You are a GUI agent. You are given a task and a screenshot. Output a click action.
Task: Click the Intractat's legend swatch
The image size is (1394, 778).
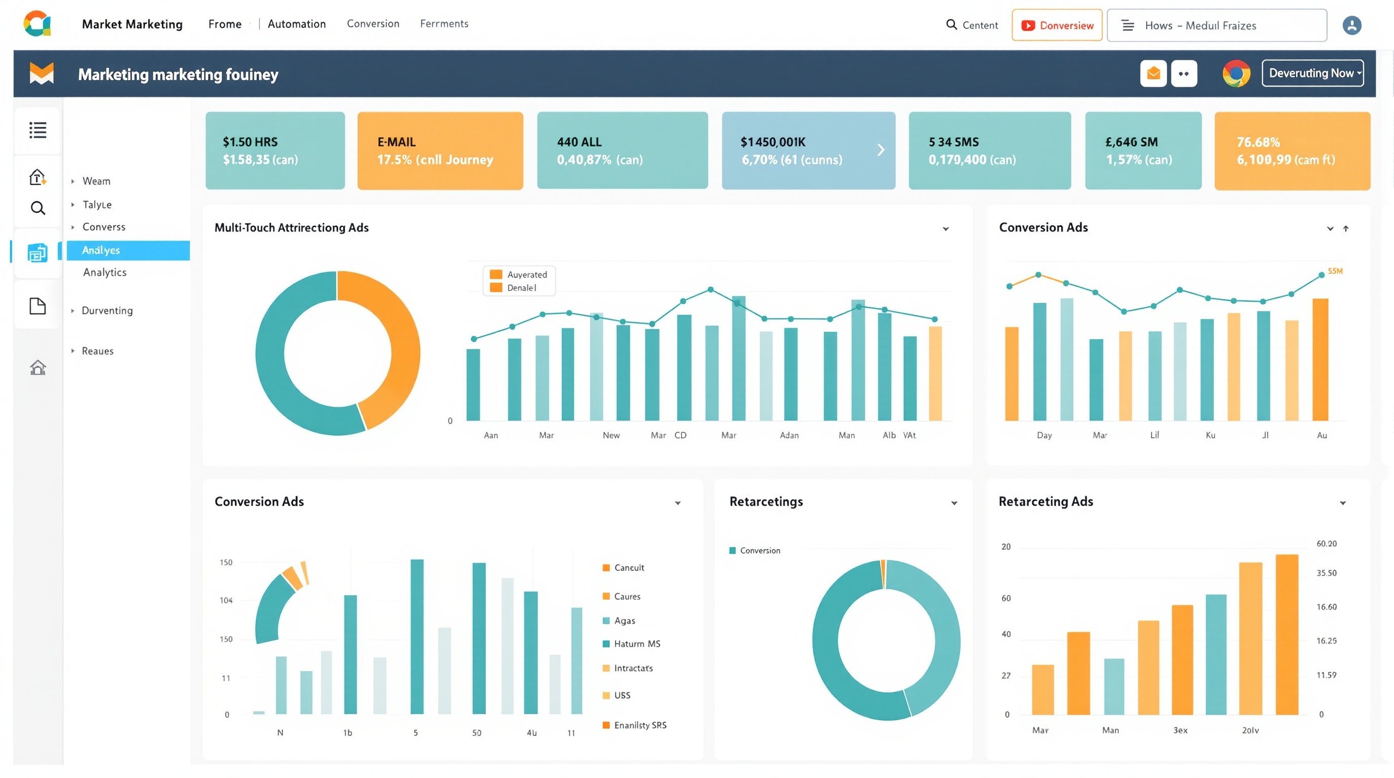coord(606,668)
